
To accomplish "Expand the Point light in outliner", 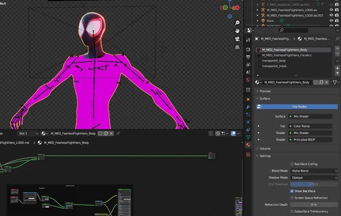I will point(257,21).
